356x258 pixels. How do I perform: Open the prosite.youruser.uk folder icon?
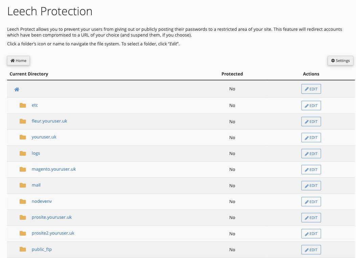pos(23,217)
